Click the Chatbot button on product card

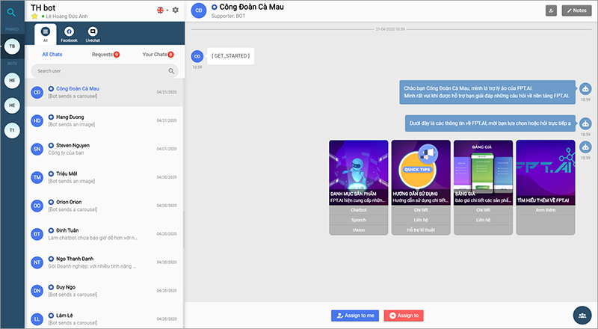click(359, 210)
